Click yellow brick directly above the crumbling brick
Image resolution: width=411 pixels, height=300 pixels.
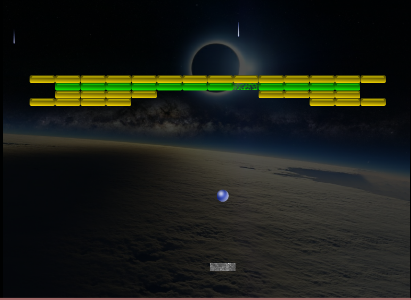click(246, 79)
